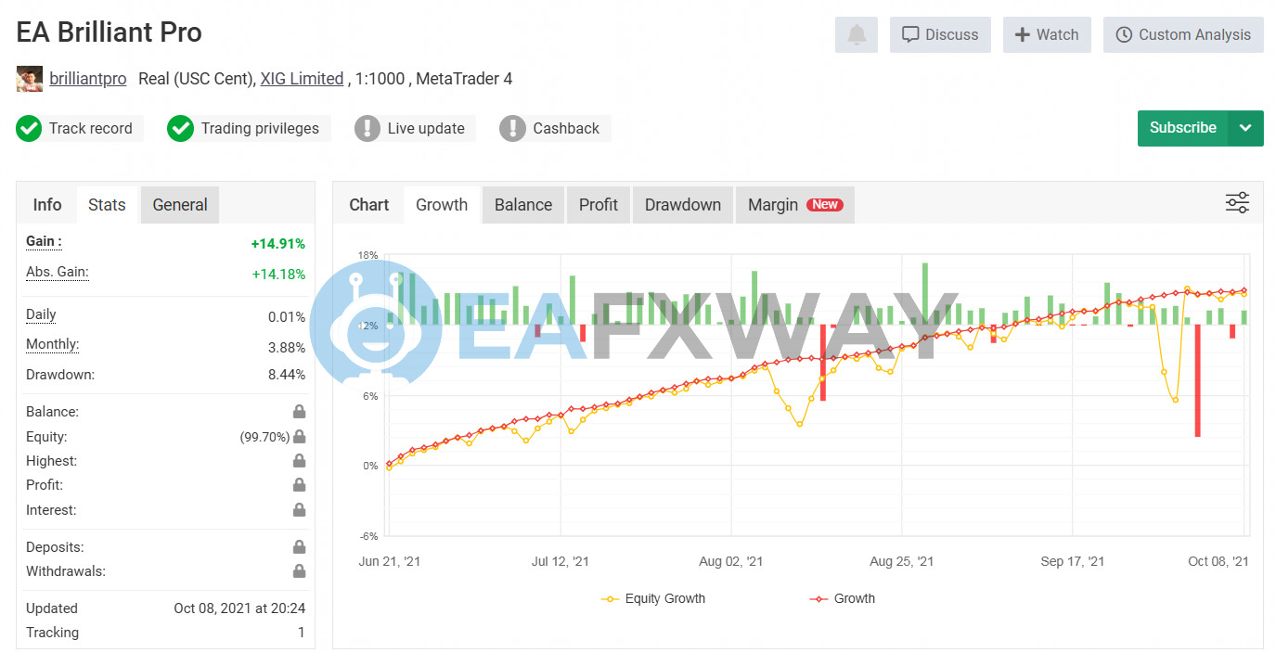Viewport: 1276px width, 653px height.
Task: Click the Subscribe button
Action: [x=1182, y=128]
